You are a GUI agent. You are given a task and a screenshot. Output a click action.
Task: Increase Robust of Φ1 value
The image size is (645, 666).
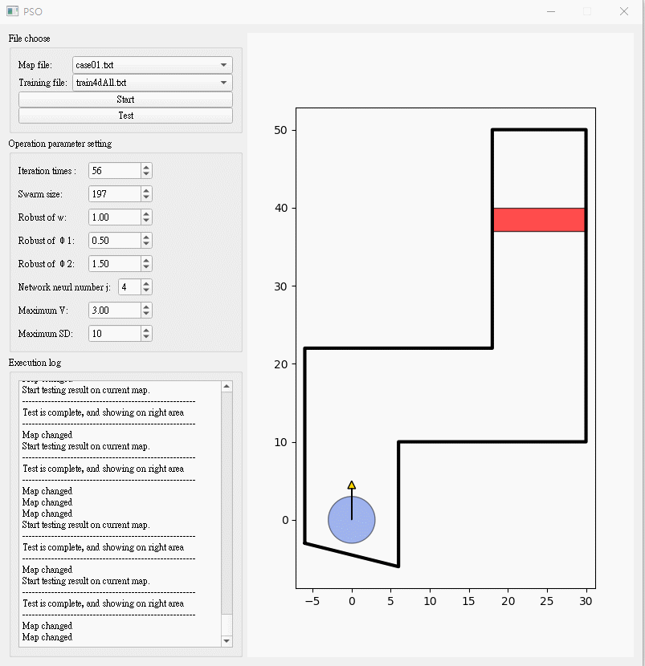[x=146, y=237]
